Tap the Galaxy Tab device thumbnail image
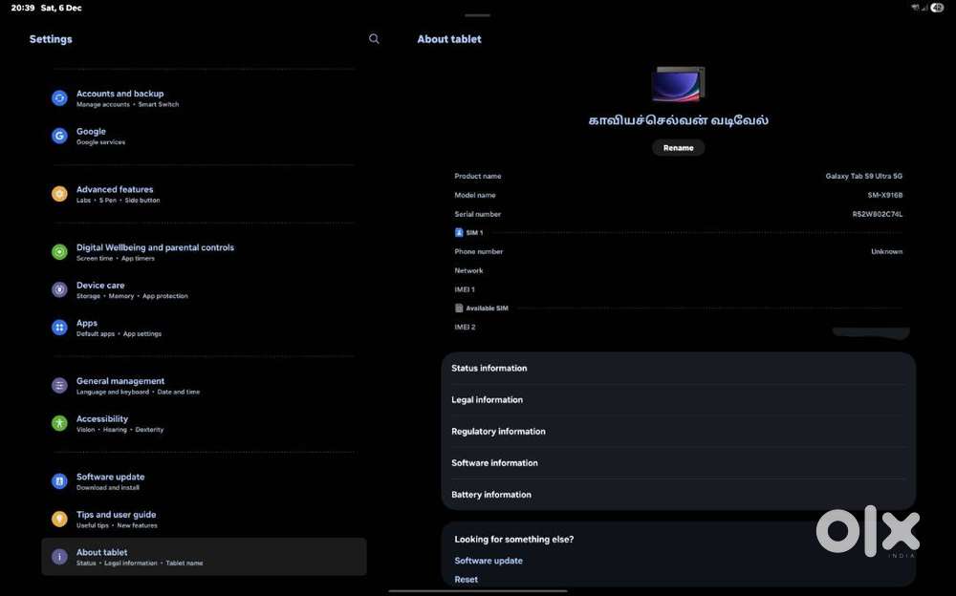Viewport: 956px width, 596px height. [678, 85]
